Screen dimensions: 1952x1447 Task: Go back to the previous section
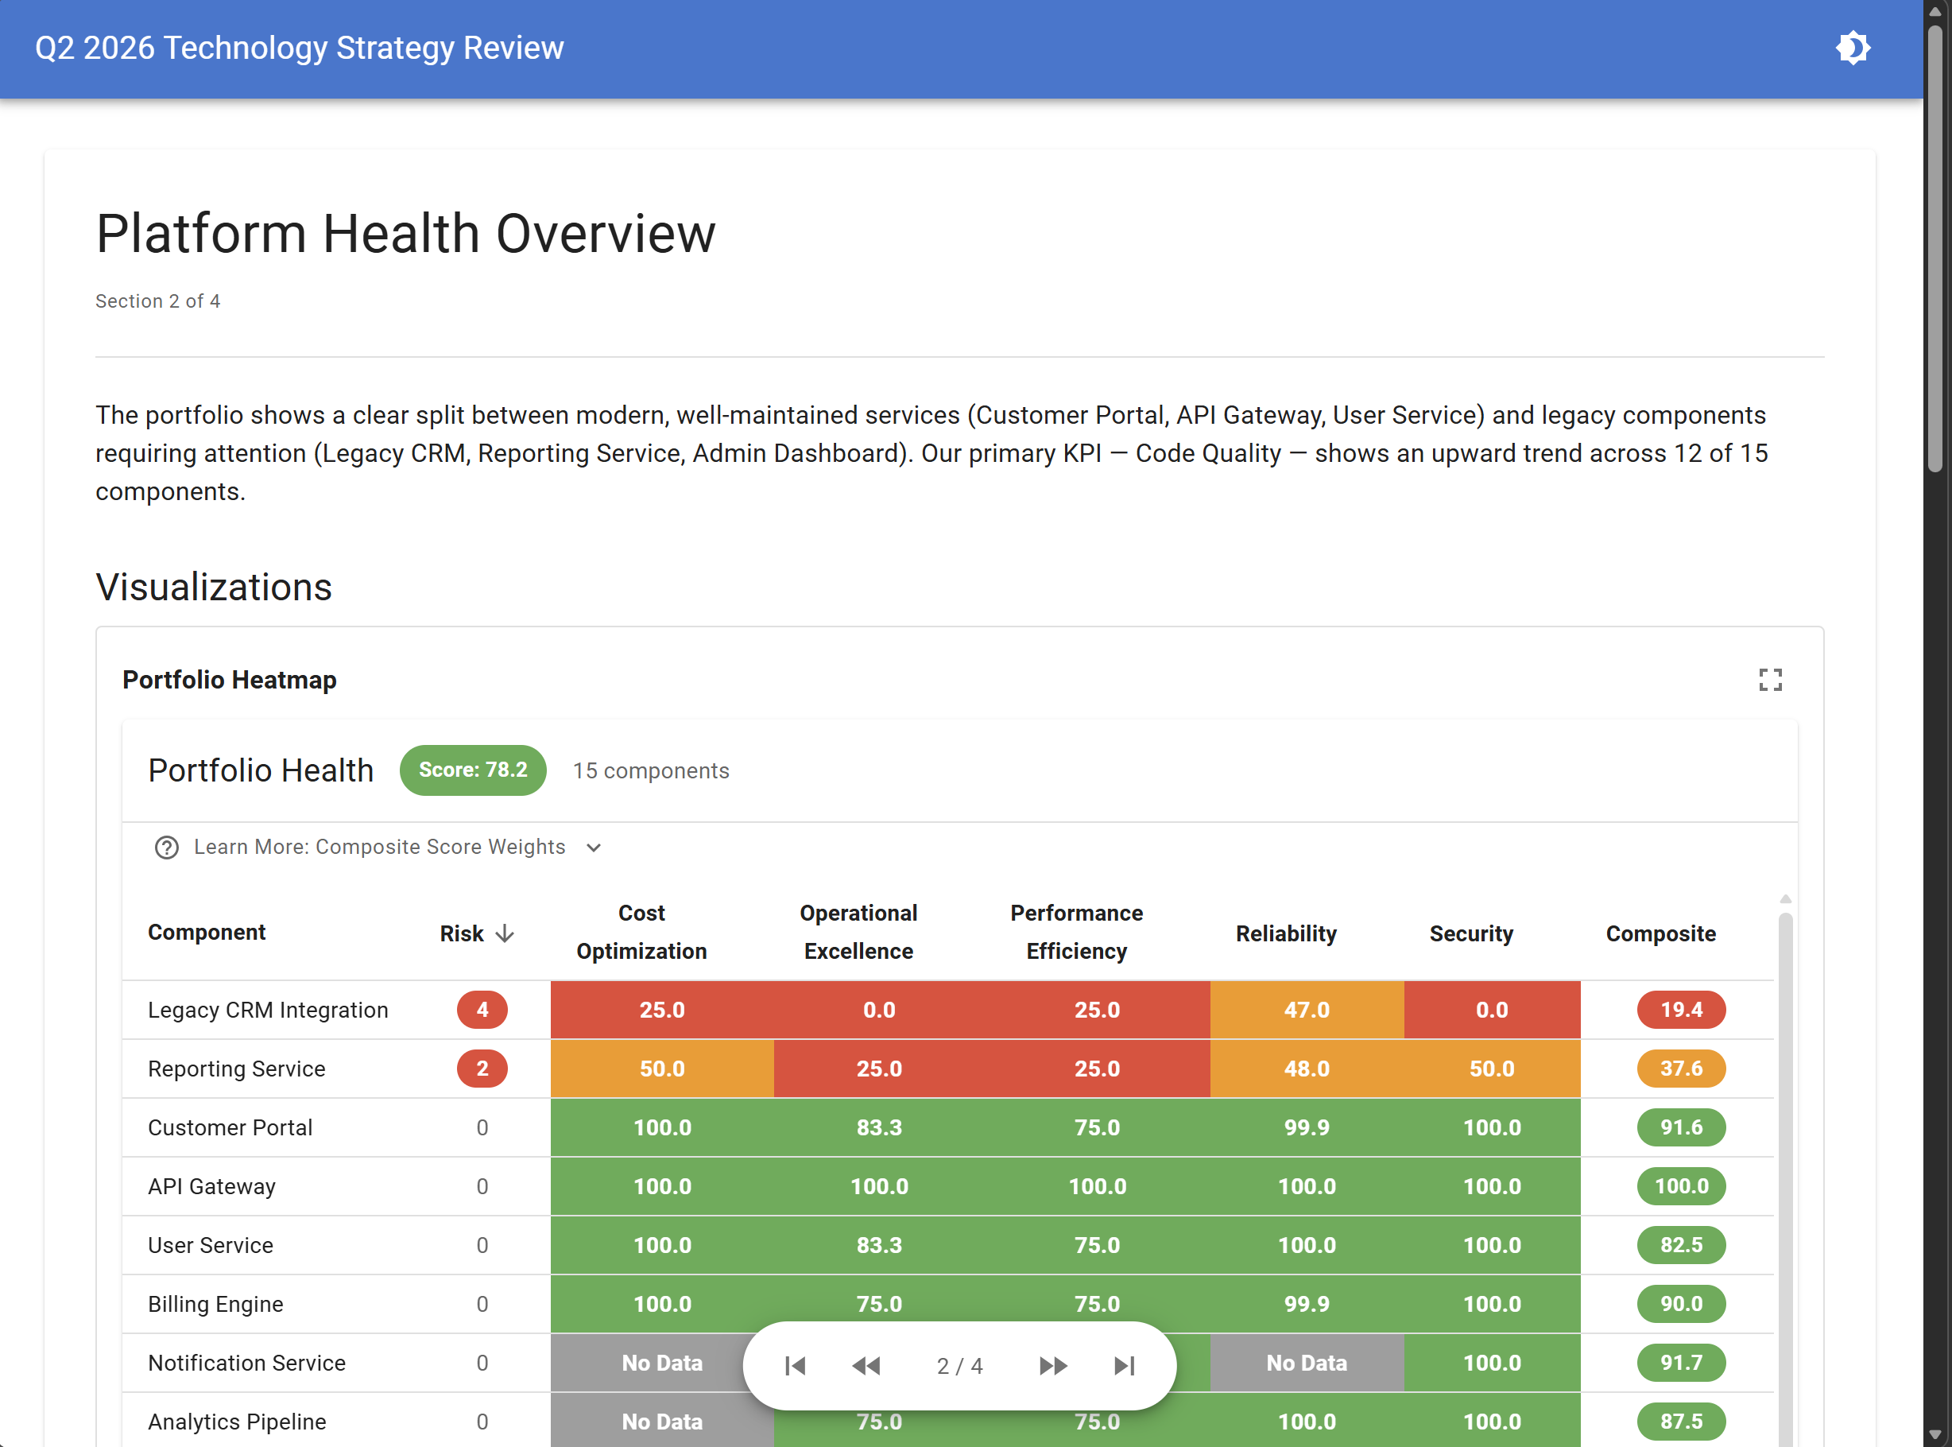coord(866,1366)
